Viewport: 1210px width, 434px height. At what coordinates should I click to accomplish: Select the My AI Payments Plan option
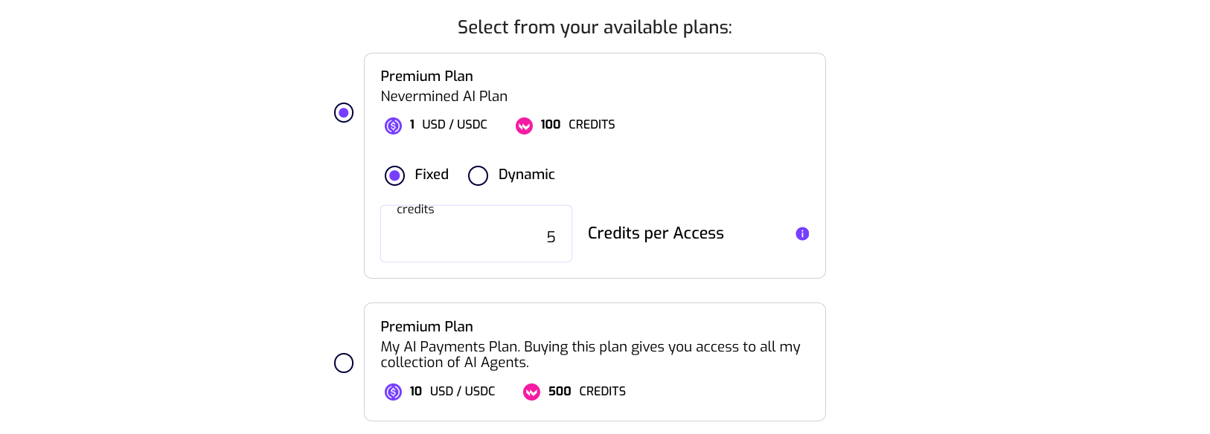click(x=343, y=363)
